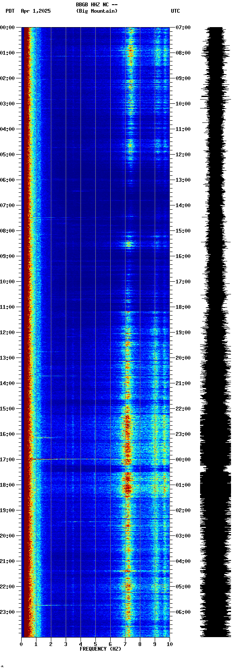Click the PDT '18:00' time label
Screen dimensions: 234x671
[7, 485]
